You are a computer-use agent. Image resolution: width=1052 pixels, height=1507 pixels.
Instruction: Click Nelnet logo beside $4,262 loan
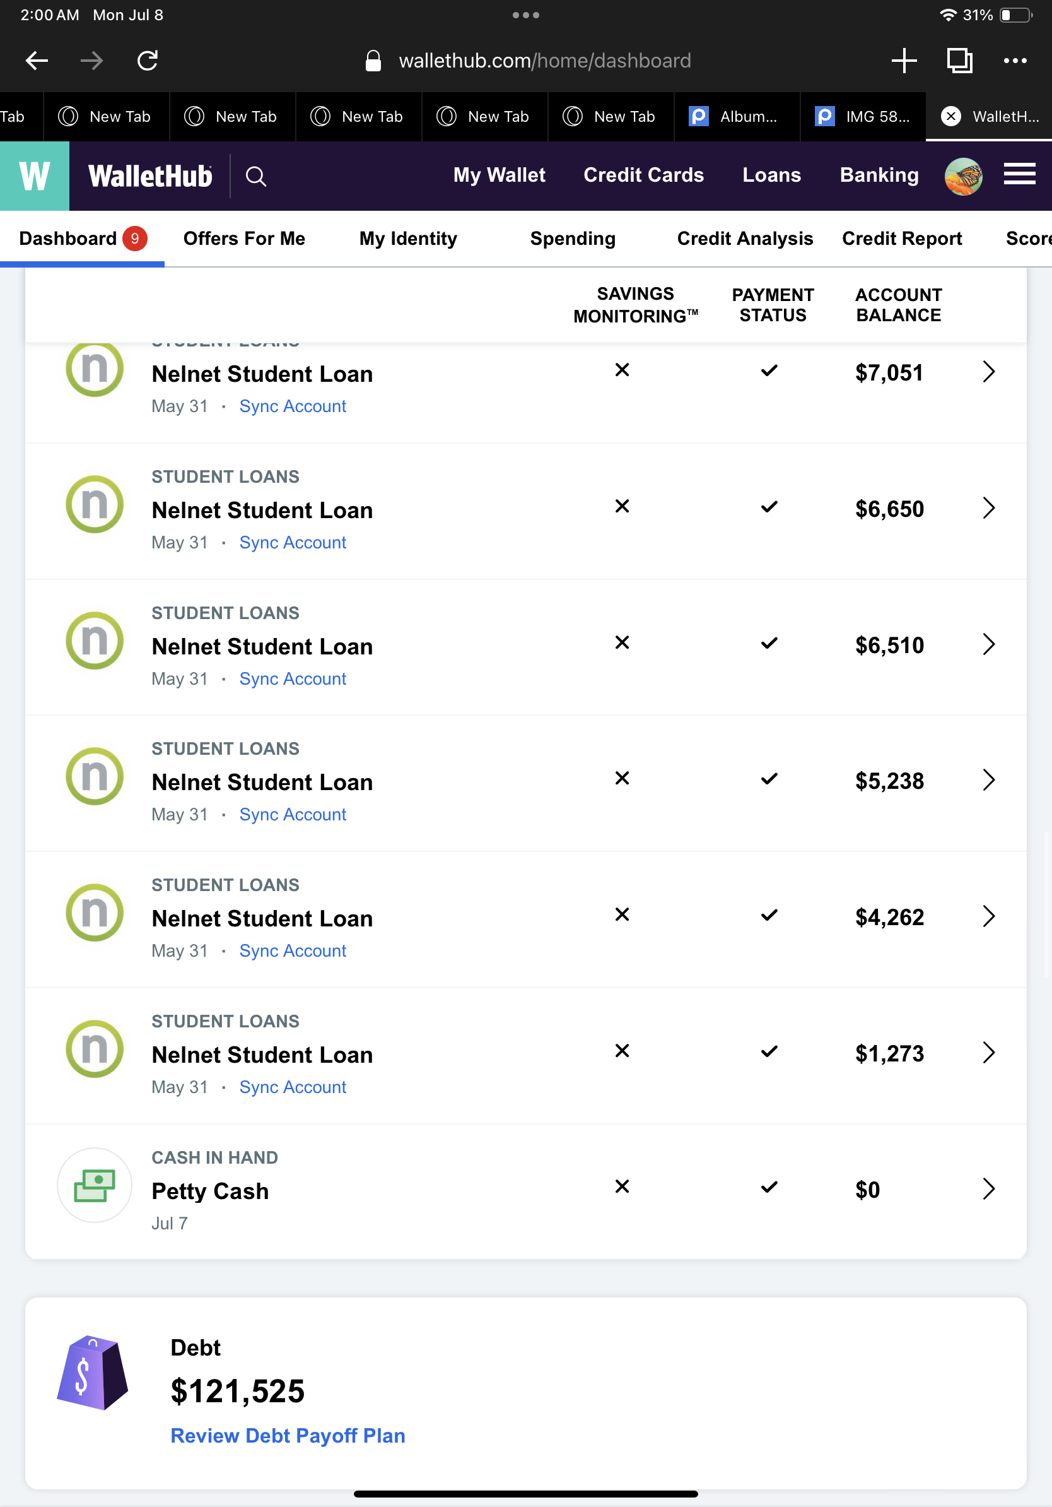click(95, 913)
